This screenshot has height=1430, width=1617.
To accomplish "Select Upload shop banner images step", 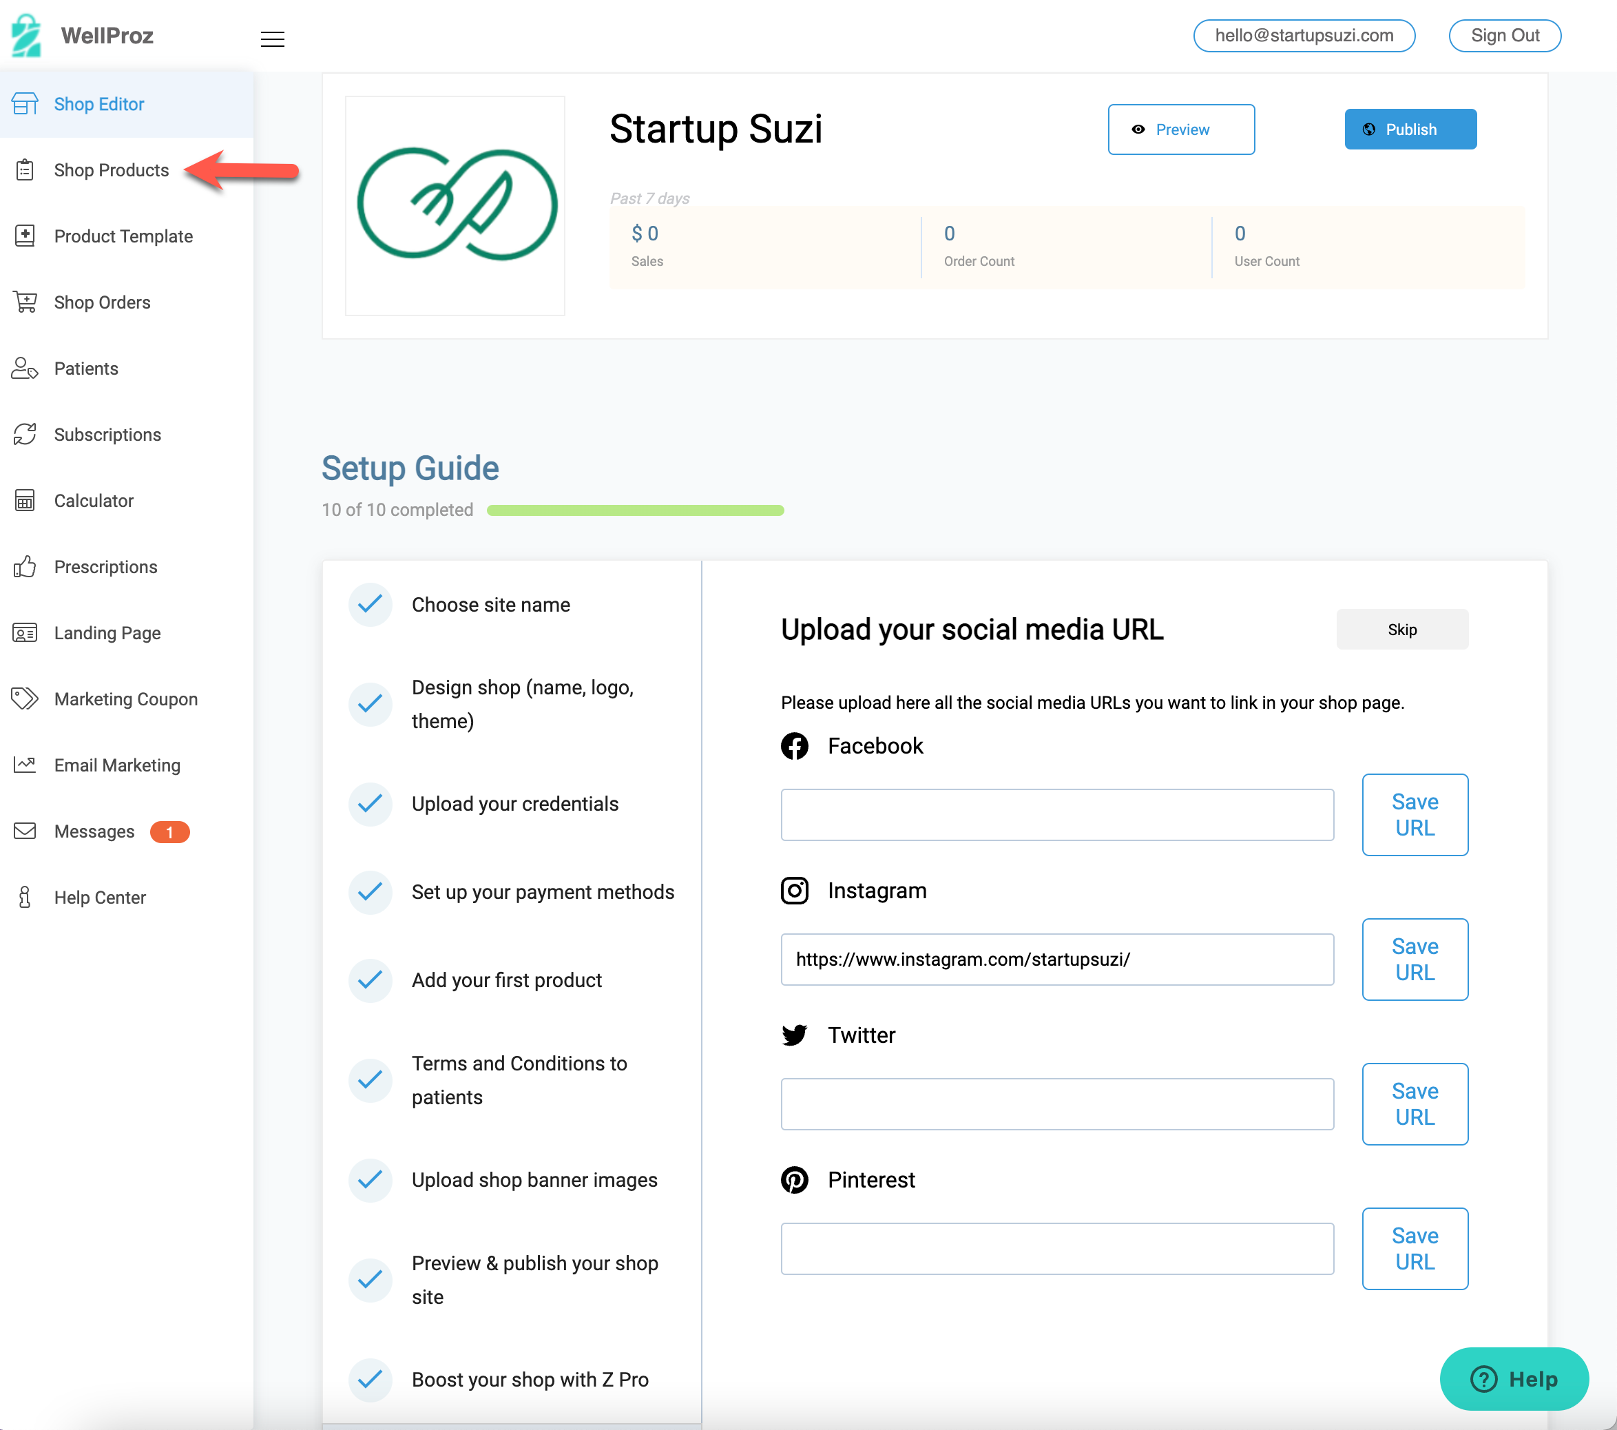I will 512,1180.
